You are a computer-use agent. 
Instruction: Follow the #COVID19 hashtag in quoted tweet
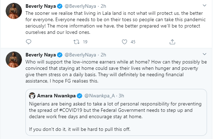(71, 110)
